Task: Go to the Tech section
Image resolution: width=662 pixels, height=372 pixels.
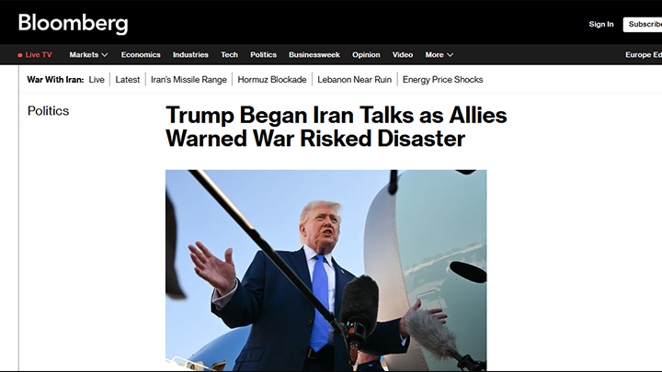Action: point(229,55)
